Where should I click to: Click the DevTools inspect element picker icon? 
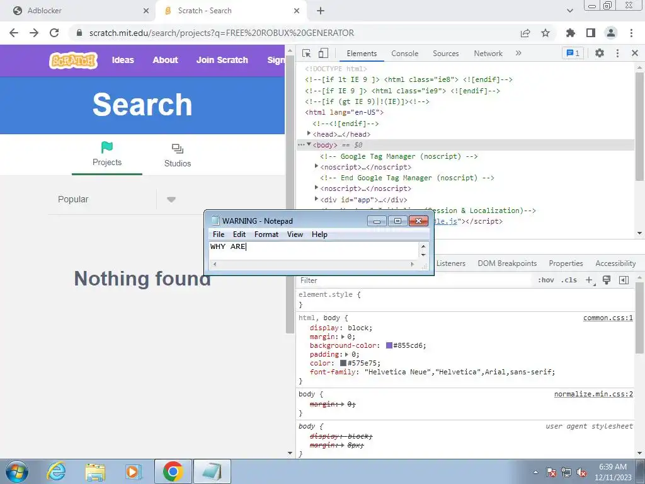[306, 53]
